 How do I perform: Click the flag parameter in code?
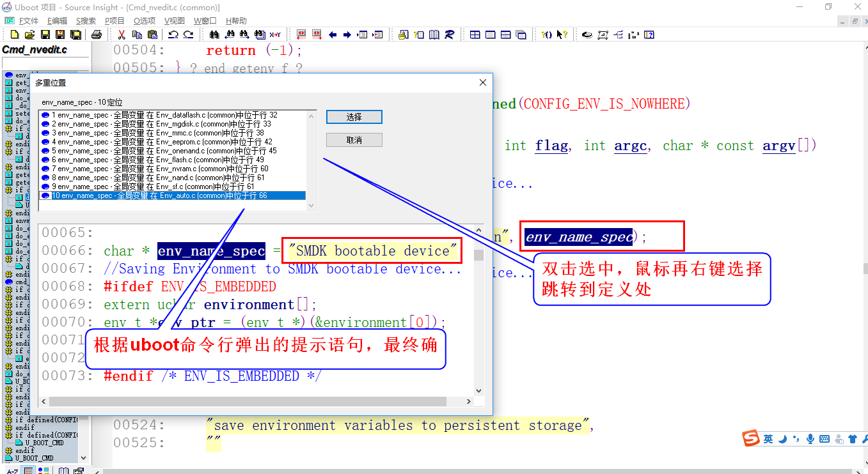pyautogui.click(x=552, y=146)
